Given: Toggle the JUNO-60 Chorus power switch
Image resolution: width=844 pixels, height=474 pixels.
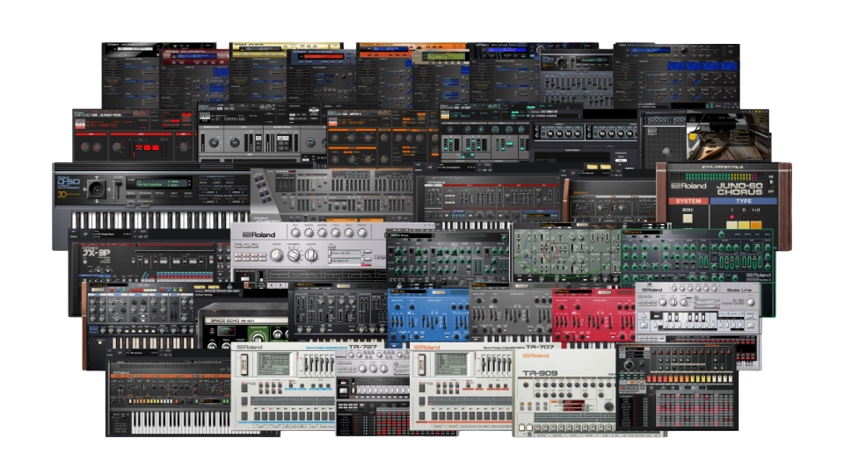Looking at the screenshot, I should (771, 183).
